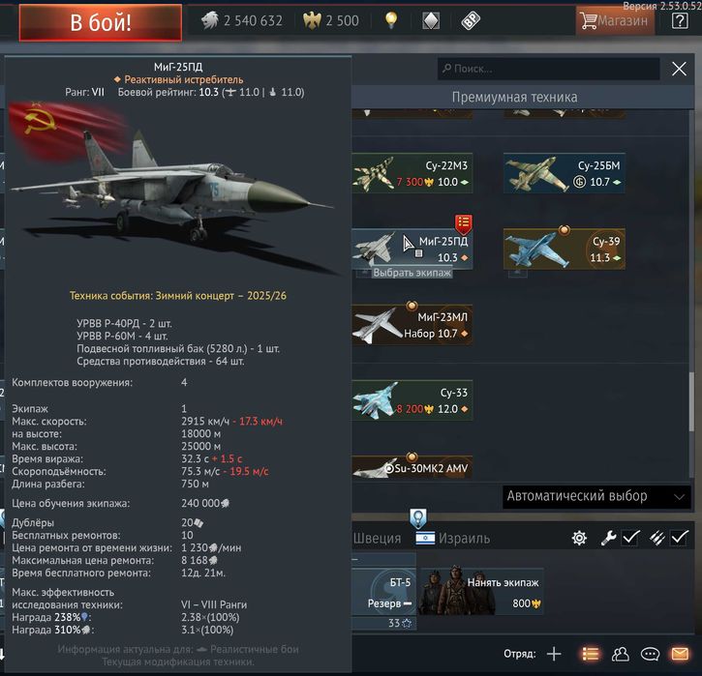Image resolution: width=702 pixels, height=676 pixels.
Task: Close the vehicle selection panel with X
Action: [x=679, y=69]
